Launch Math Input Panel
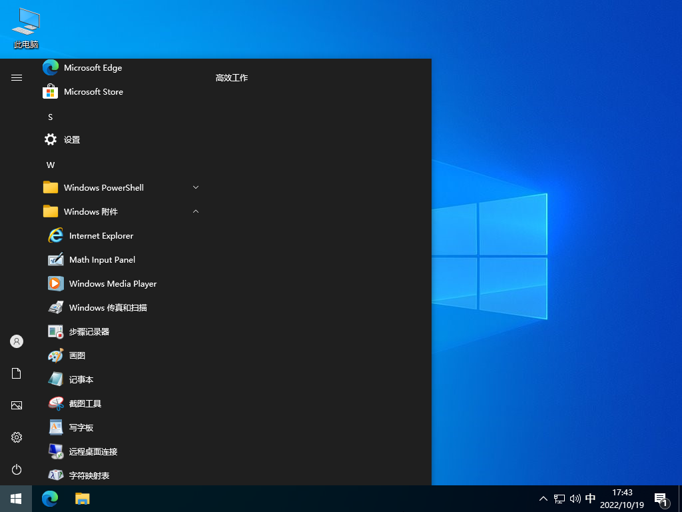This screenshot has width=682, height=512. (x=102, y=260)
